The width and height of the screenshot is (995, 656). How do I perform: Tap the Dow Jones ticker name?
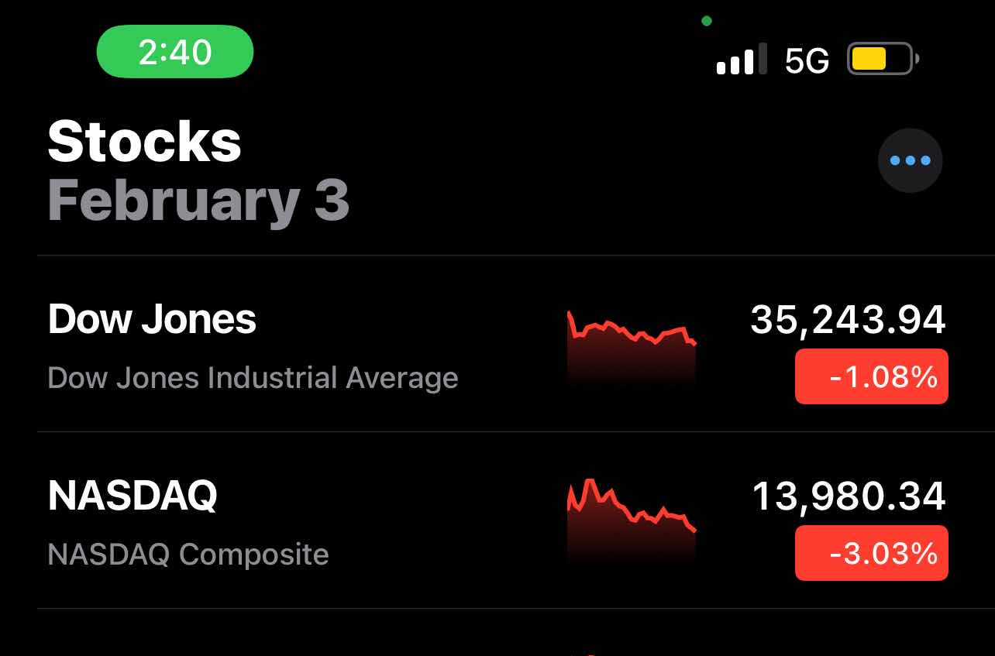pyautogui.click(x=152, y=319)
